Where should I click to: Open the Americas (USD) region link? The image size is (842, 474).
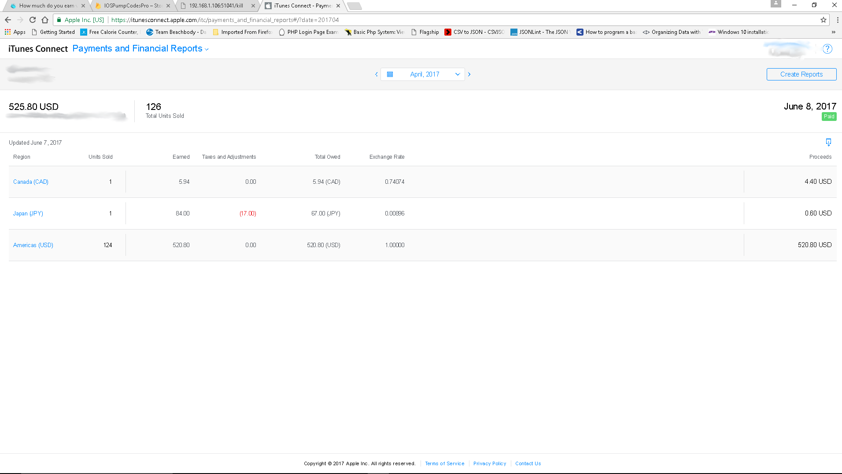33,245
